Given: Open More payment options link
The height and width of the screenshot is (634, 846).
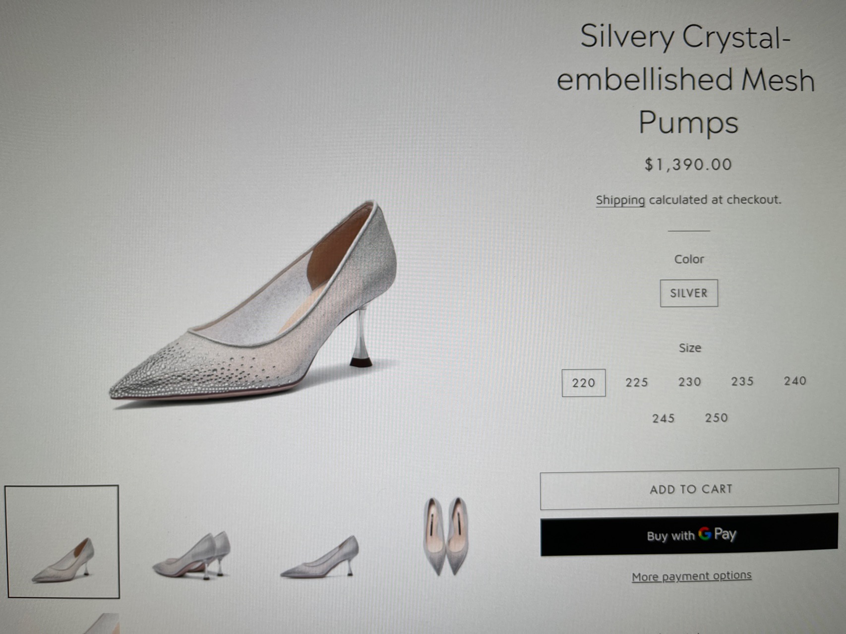Looking at the screenshot, I should (x=691, y=576).
